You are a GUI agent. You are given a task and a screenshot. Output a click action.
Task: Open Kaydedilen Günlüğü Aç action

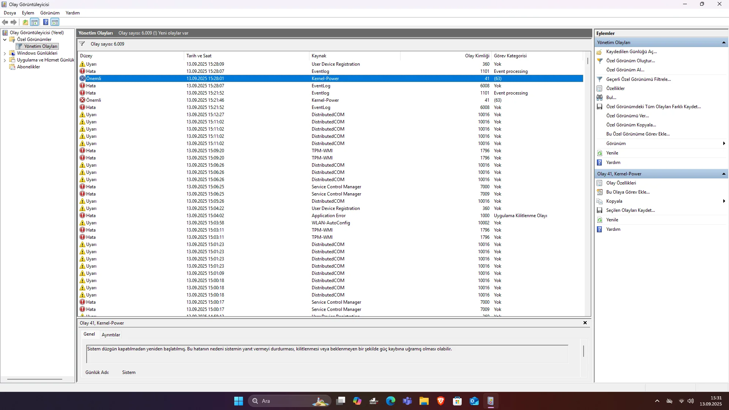631,52
